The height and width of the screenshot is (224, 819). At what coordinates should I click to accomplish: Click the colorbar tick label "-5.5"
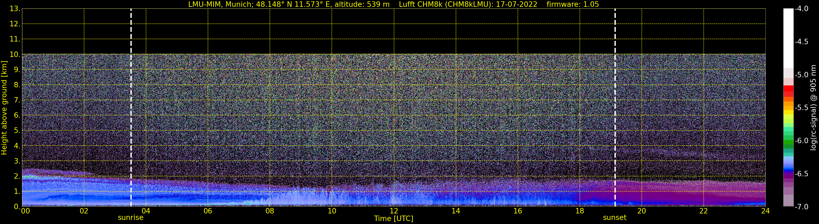pos(802,108)
